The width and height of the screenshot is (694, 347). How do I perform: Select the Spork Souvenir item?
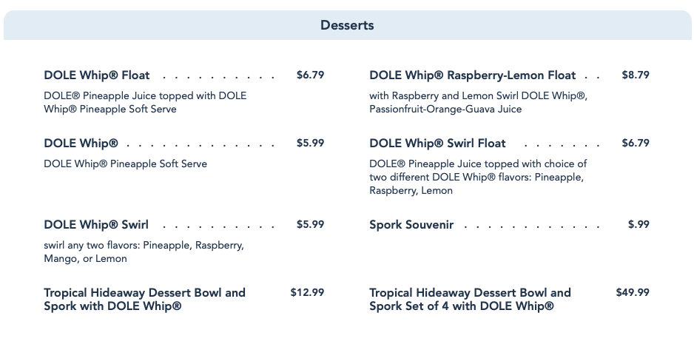[411, 224]
